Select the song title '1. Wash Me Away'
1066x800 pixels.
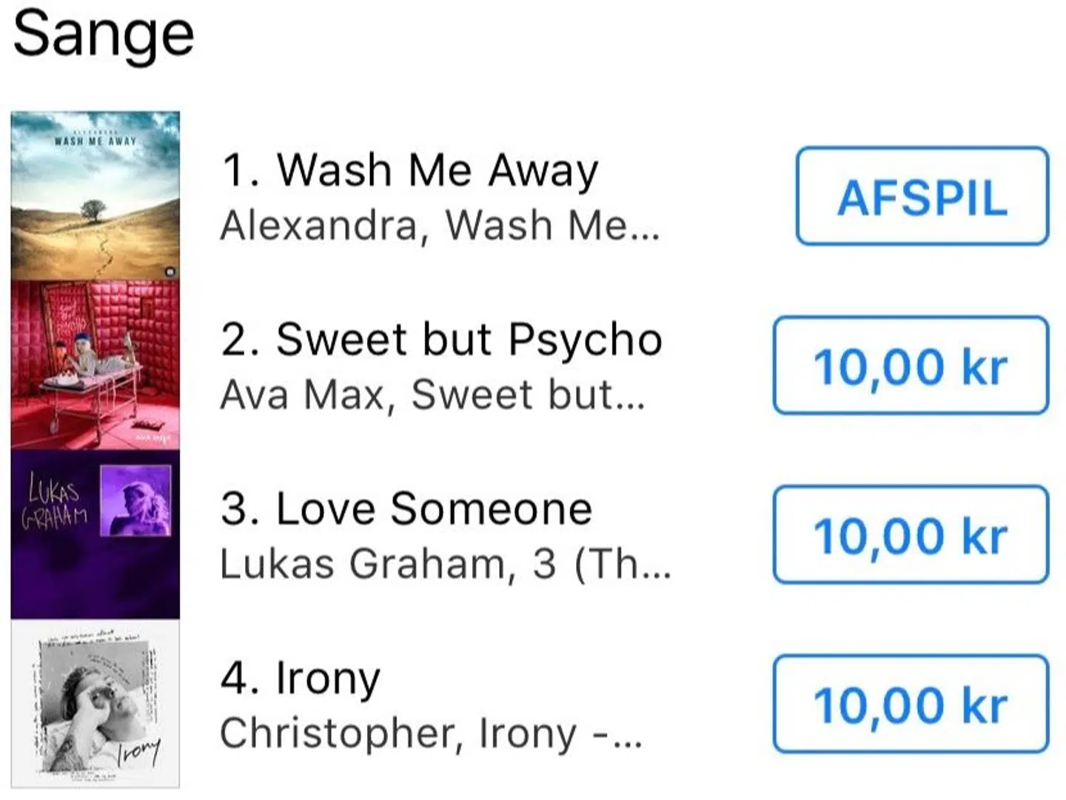click(x=409, y=169)
